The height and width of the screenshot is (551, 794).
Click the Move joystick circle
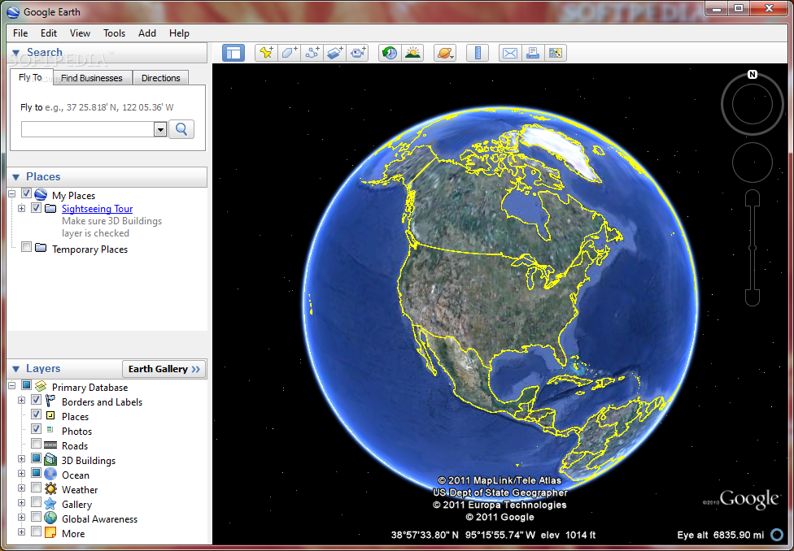coord(753,163)
